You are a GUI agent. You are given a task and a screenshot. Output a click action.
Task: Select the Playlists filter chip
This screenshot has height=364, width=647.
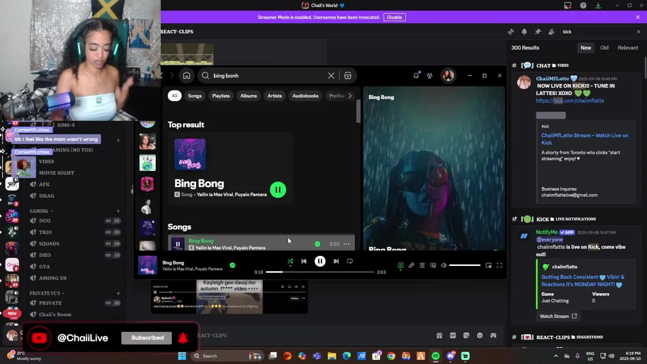coord(221,96)
